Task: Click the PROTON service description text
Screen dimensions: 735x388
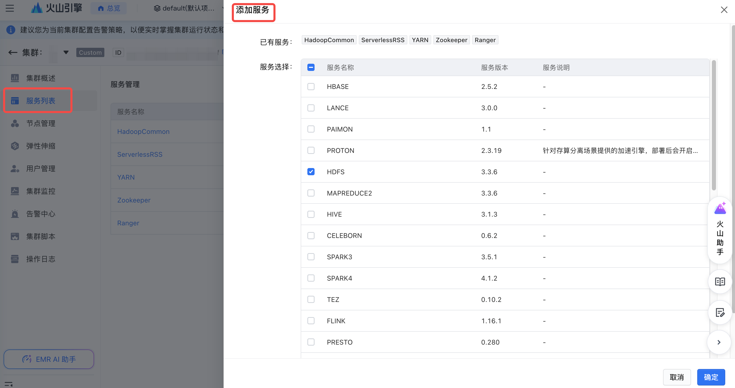Action: [x=620, y=150]
